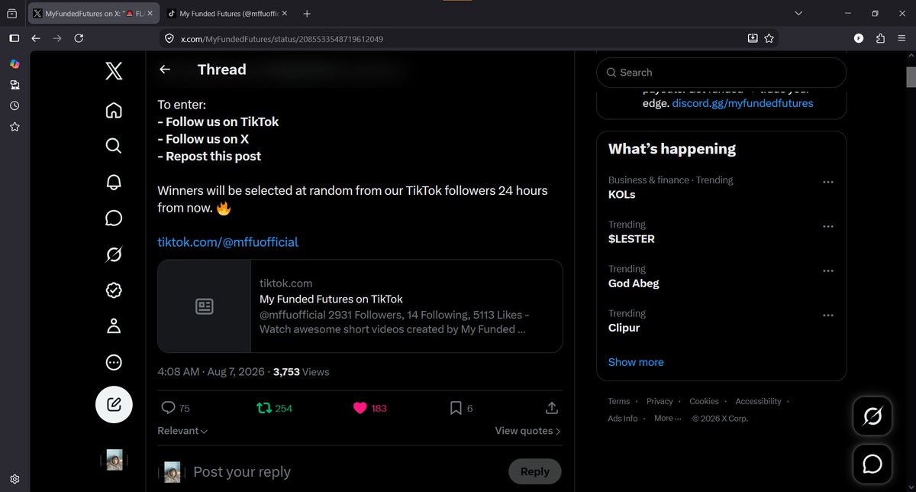This screenshot has width=916, height=492.
Task: Click the Reply button
Action: tap(534, 471)
